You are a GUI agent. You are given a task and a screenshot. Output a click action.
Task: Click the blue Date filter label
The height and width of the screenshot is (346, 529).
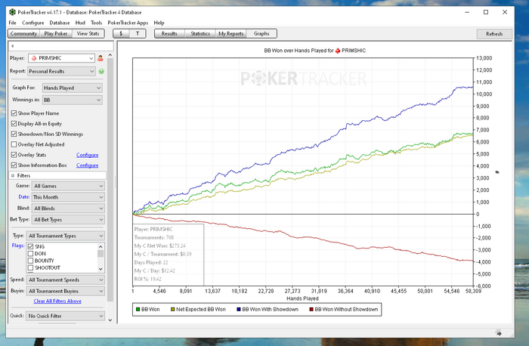24,196
